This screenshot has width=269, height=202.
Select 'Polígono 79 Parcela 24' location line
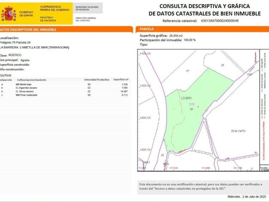tap(15, 42)
